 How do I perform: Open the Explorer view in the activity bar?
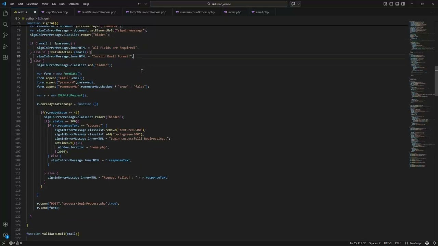pos(5,13)
